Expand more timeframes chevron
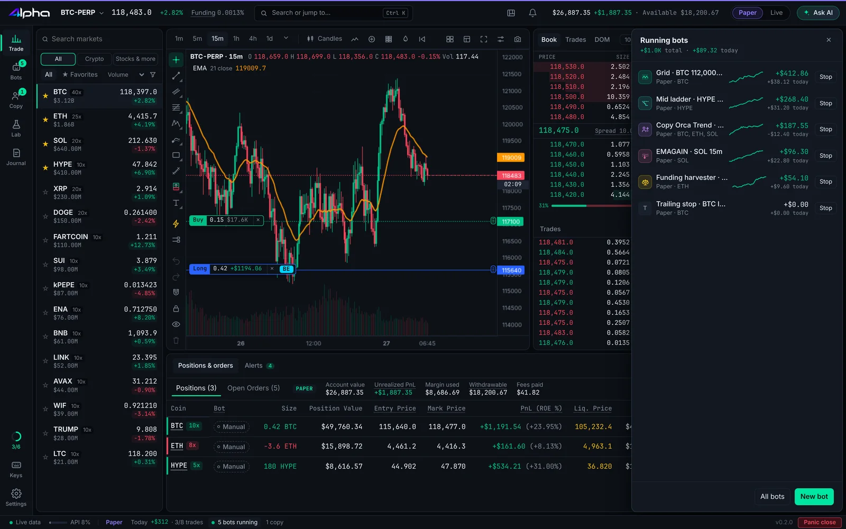Image resolution: width=846 pixels, height=529 pixels. [x=286, y=38]
